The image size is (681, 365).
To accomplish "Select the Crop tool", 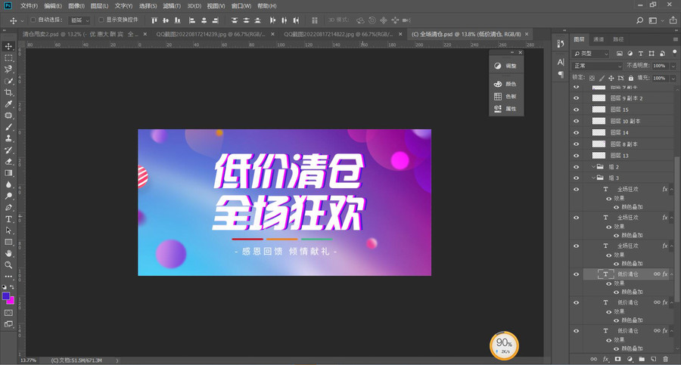I will [8, 92].
